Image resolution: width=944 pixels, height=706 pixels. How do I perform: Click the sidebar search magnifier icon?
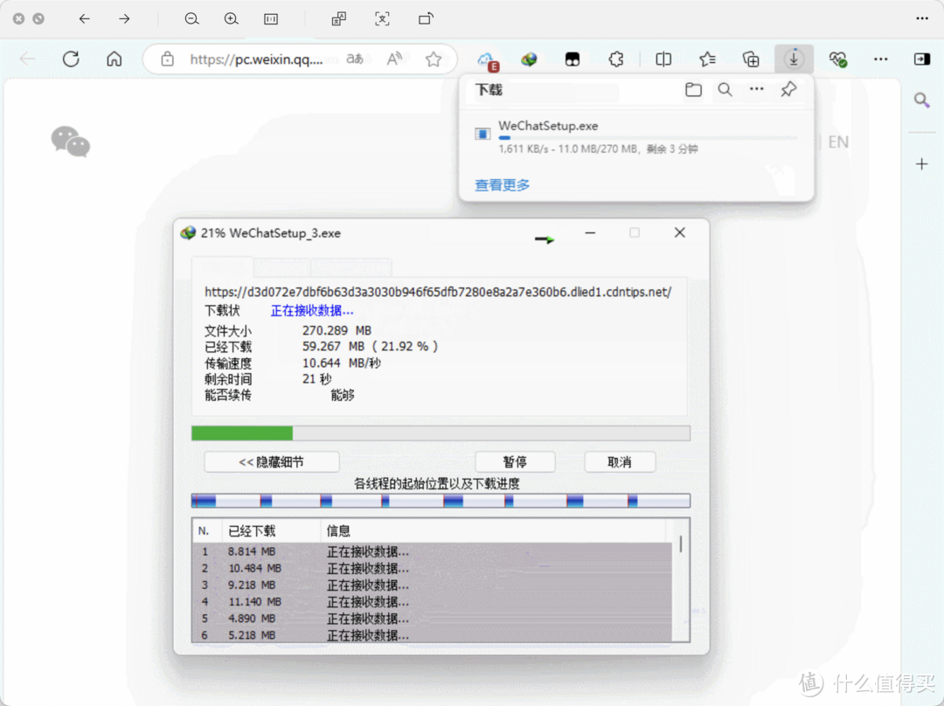[922, 100]
